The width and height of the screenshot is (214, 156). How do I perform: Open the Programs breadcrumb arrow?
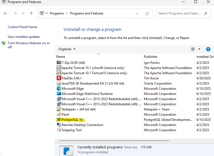[x=67, y=13]
